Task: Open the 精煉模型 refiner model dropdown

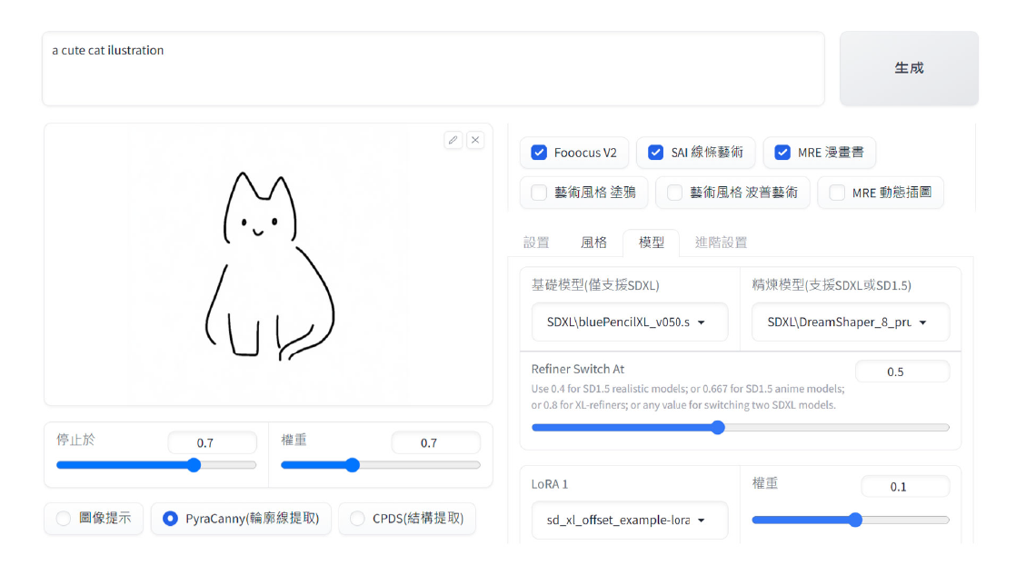Action: pyautogui.click(x=850, y=322)
